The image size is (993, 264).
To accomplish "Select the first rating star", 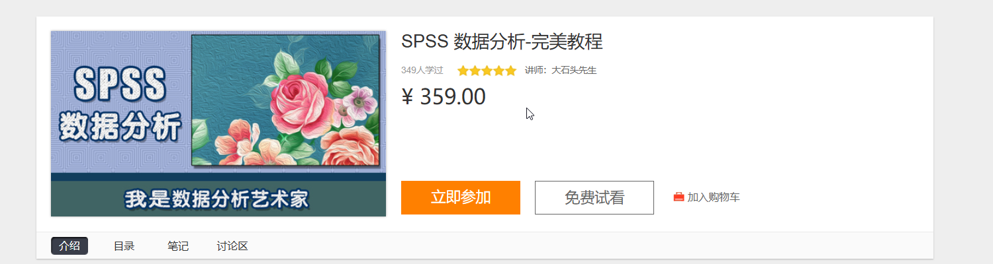I will pyautogui.click(x=463, y=71).
